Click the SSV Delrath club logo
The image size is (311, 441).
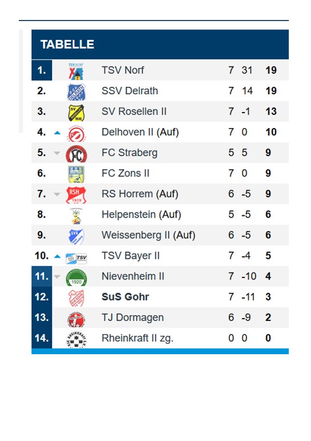click(x=76, y=92)
